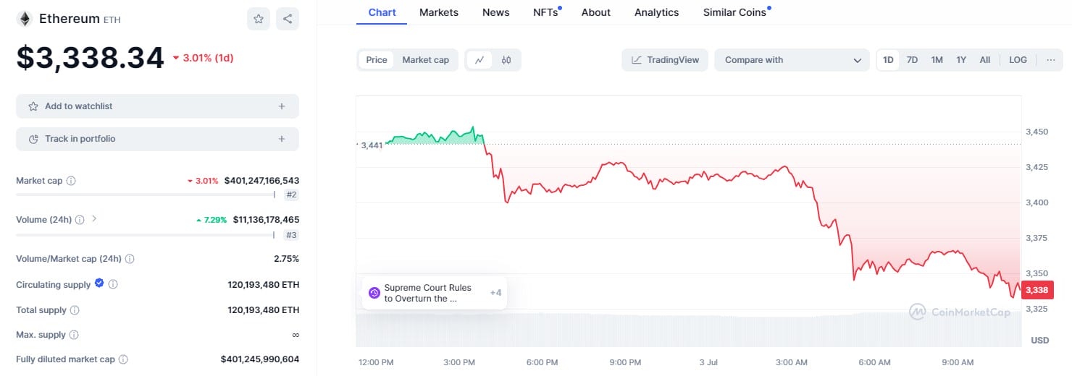Switch to the Analytics tab

point(656,12)
